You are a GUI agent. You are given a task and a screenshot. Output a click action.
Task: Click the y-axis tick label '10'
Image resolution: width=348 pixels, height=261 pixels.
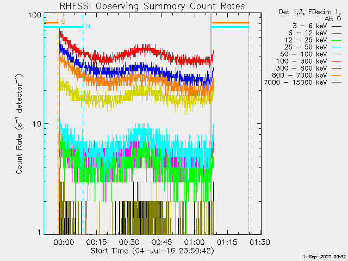tap(37, 124)
